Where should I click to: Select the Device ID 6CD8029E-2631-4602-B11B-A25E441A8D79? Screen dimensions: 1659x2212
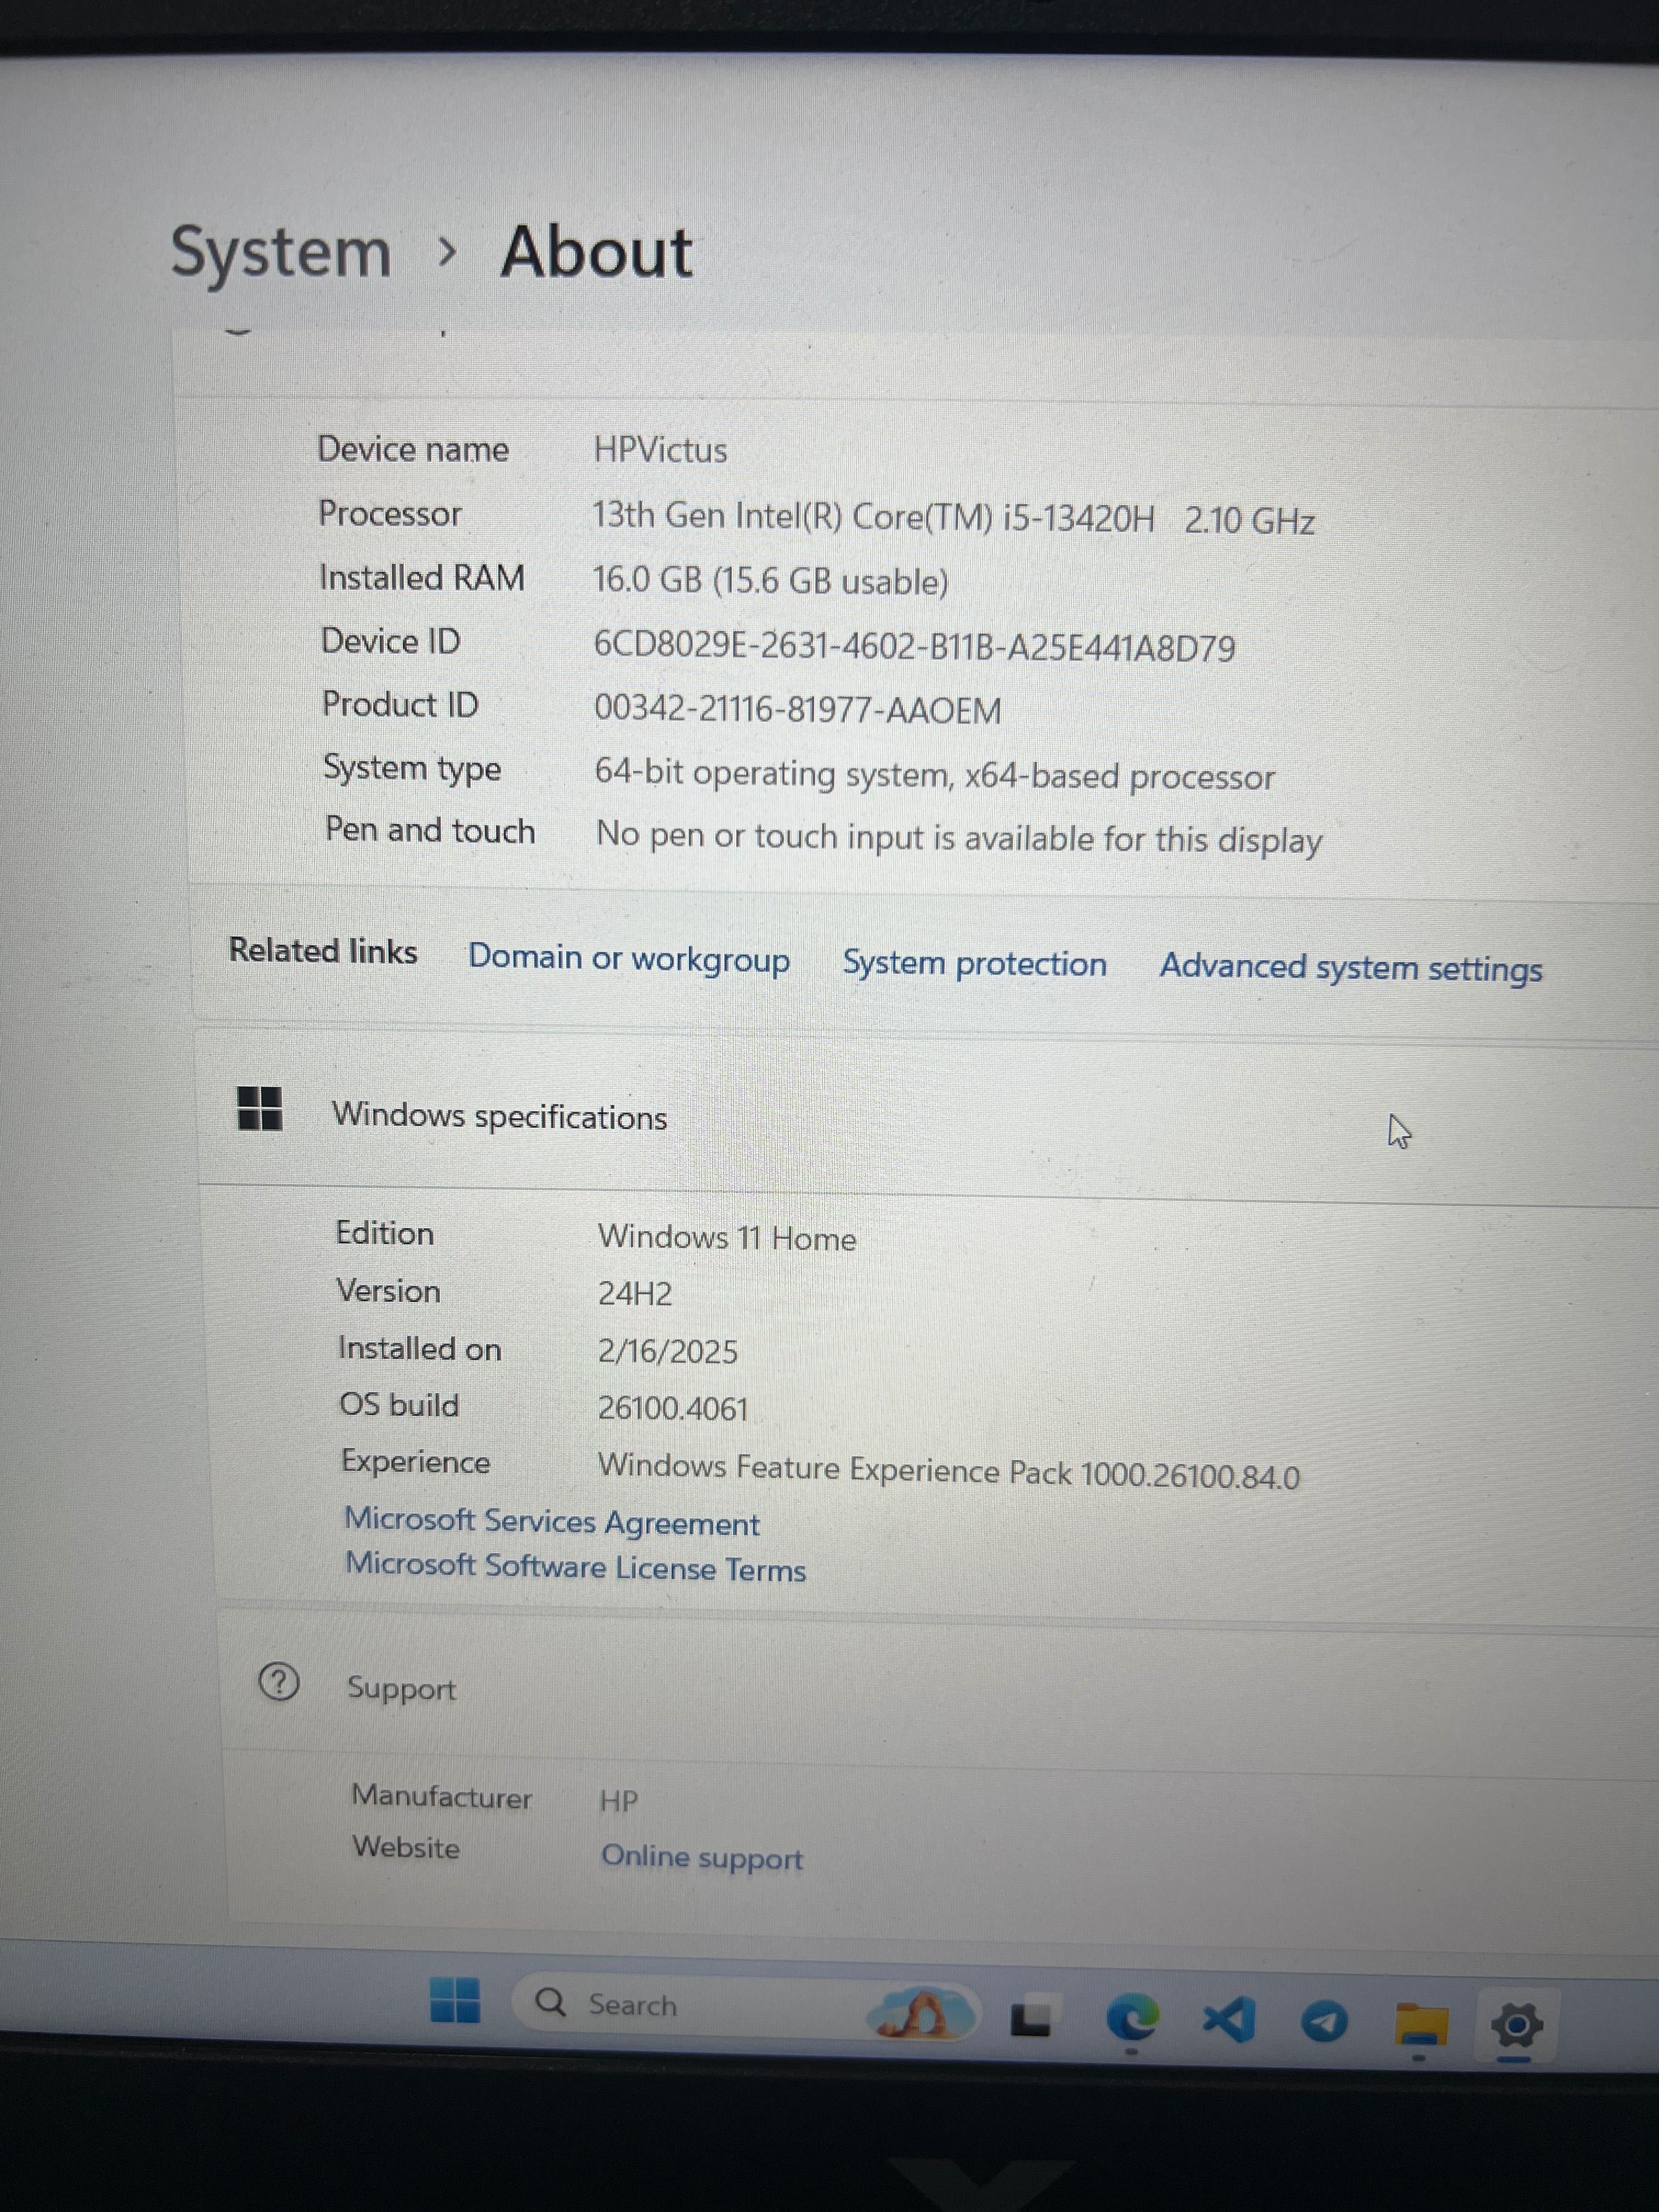click(x=915, y=646)
